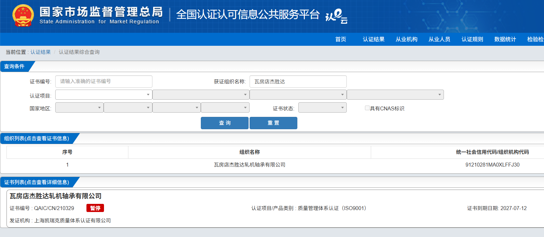Select 瓦房店杰胜达轧机轴承有限公司 in the organization table row
This screenshot has width=544, height=237.
pos(250,165)
